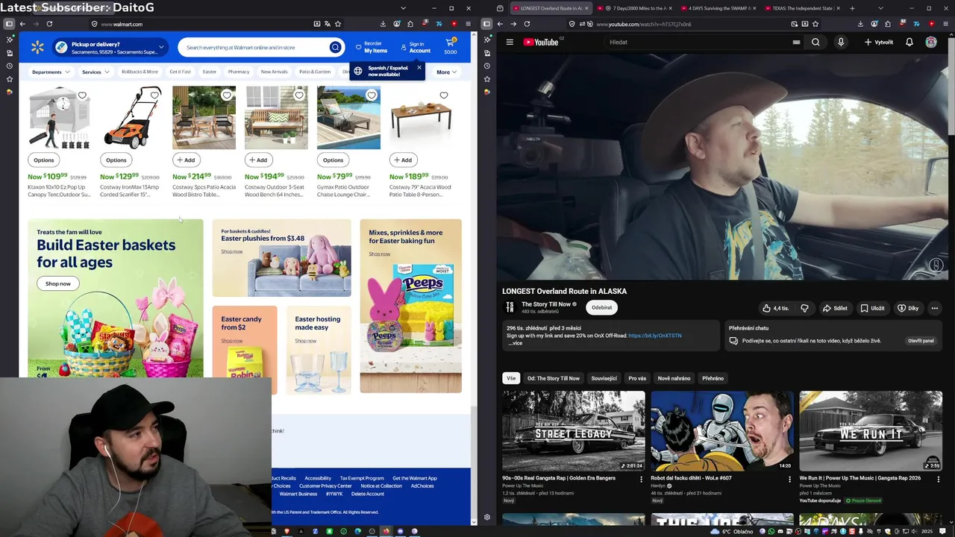955x537 pixels.
Task: Open YouTube hamburger guide menu
Action: coord(510,42)
